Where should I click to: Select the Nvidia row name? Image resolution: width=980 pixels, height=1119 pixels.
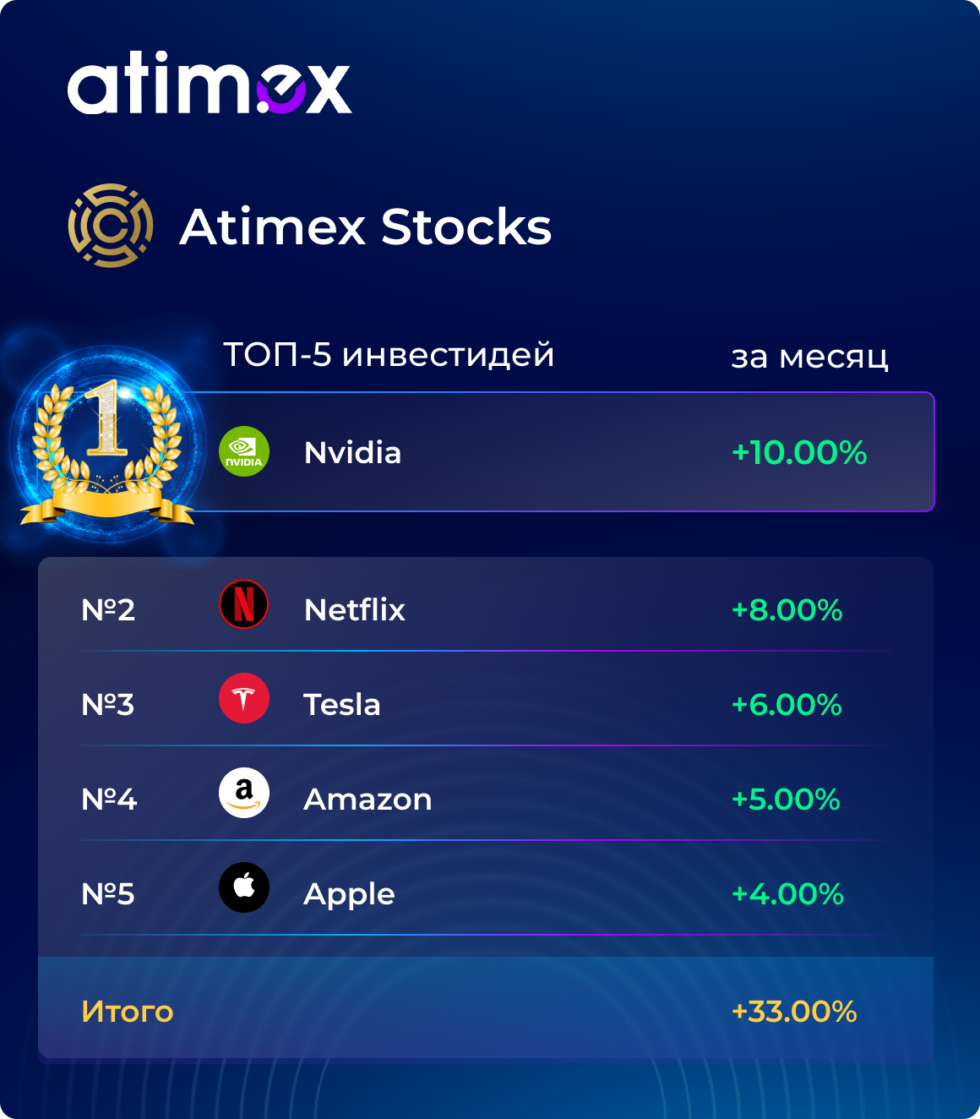coord(352,453)
